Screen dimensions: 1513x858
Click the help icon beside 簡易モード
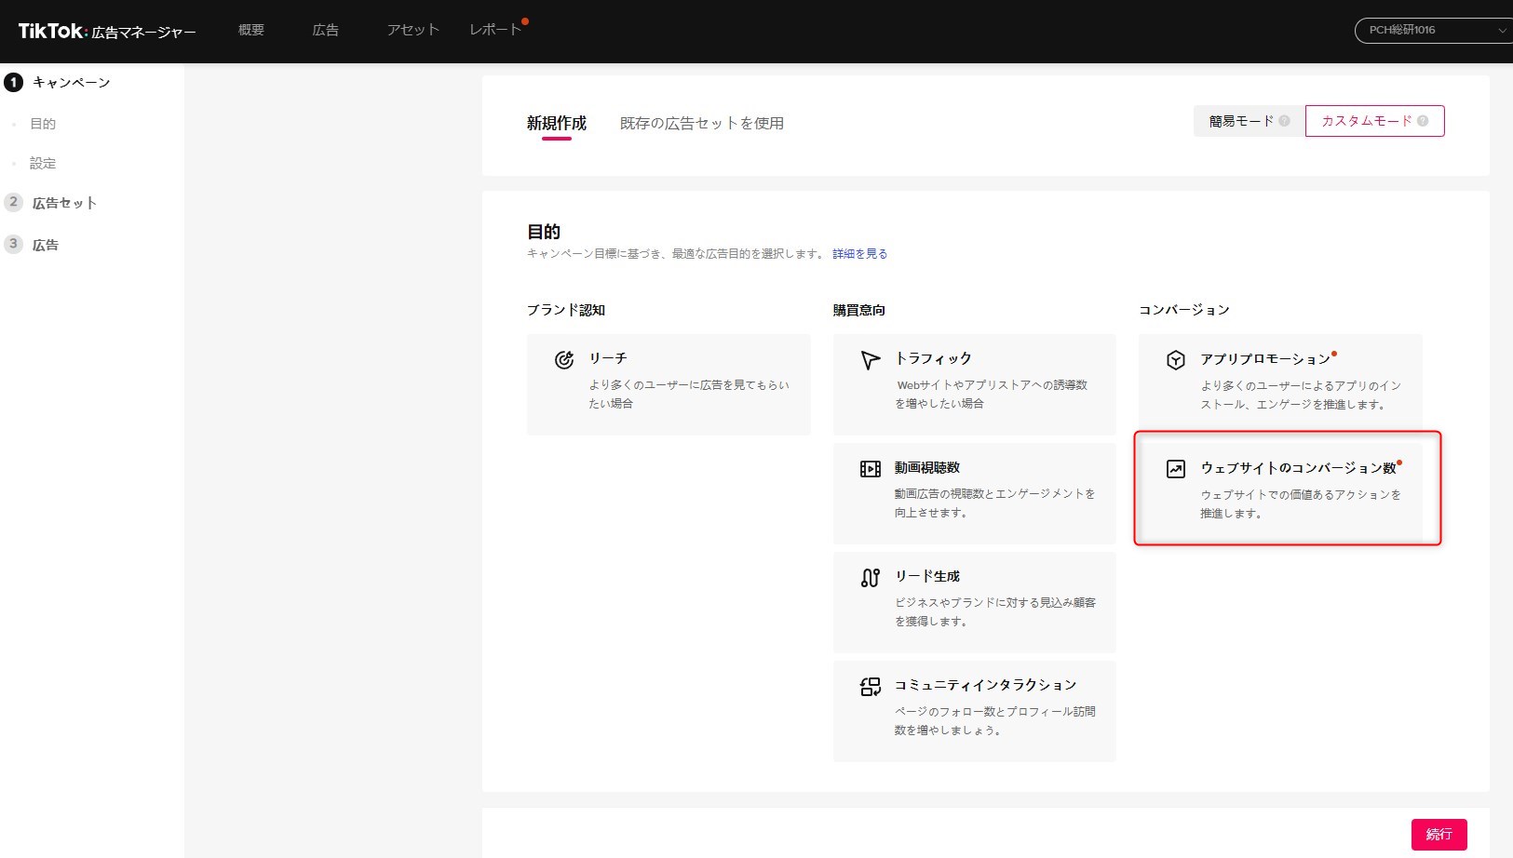1284,121
